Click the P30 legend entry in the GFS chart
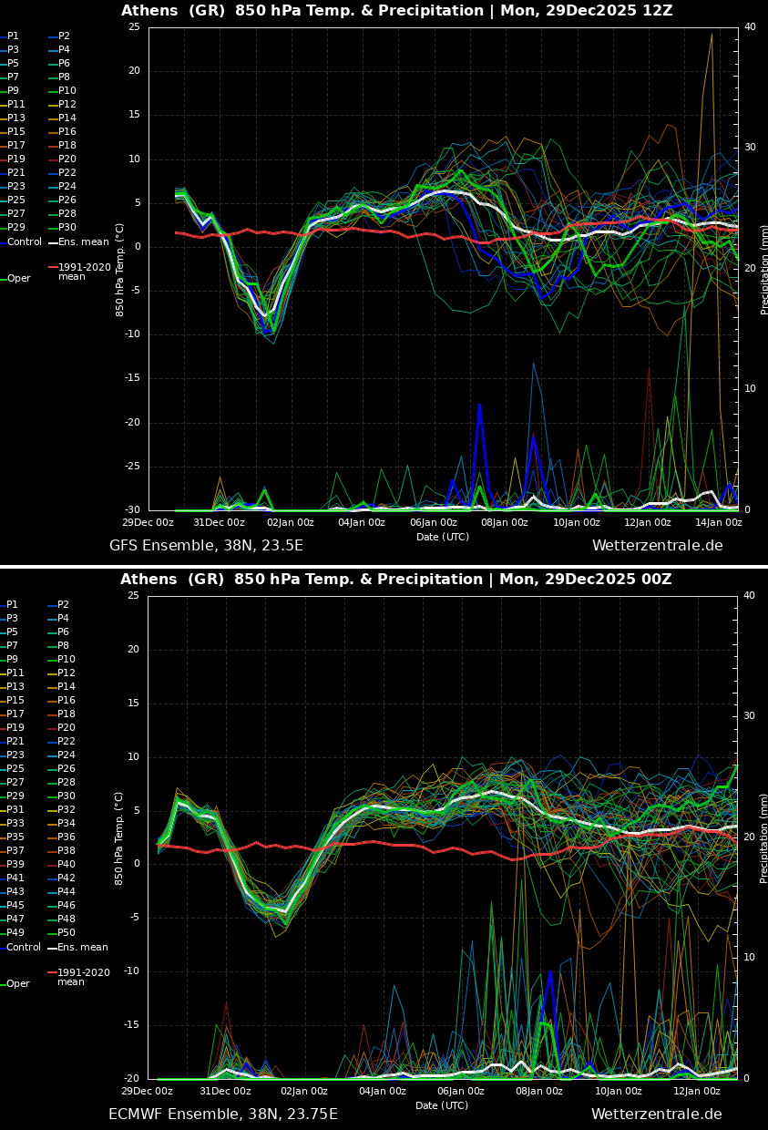 [67, 228]
